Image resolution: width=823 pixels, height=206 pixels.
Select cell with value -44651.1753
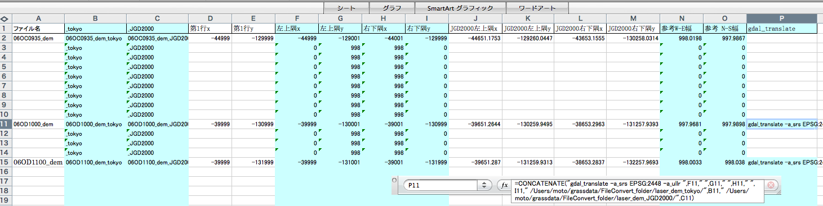coord(475,38)
